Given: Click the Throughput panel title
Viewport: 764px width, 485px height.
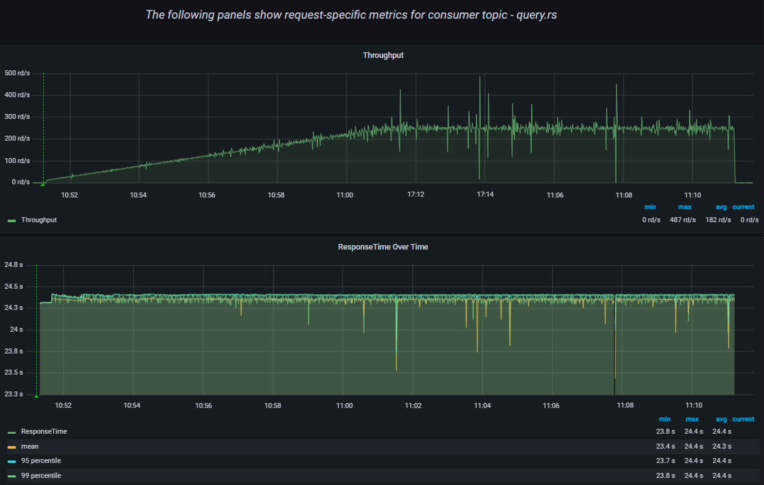Looking at the screenshot, I should (383, 55).
